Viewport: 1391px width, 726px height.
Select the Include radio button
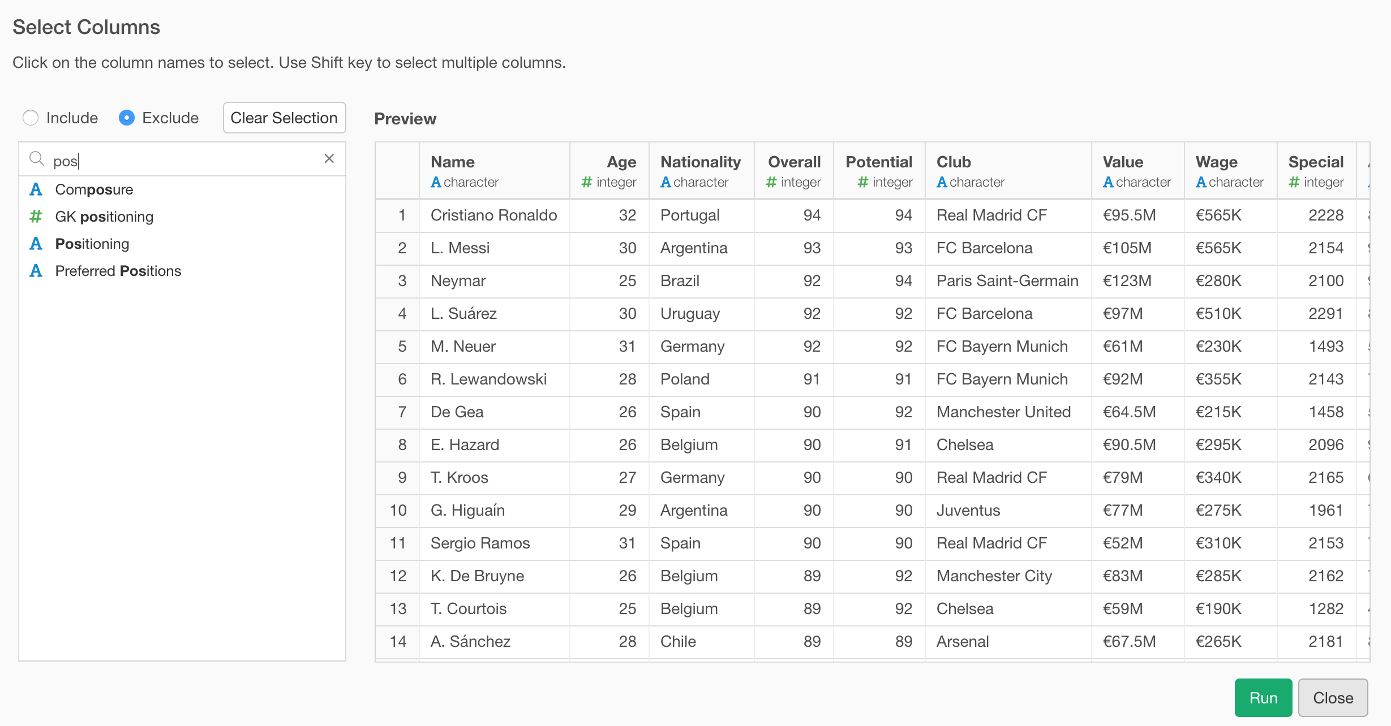tap(31, 118)
